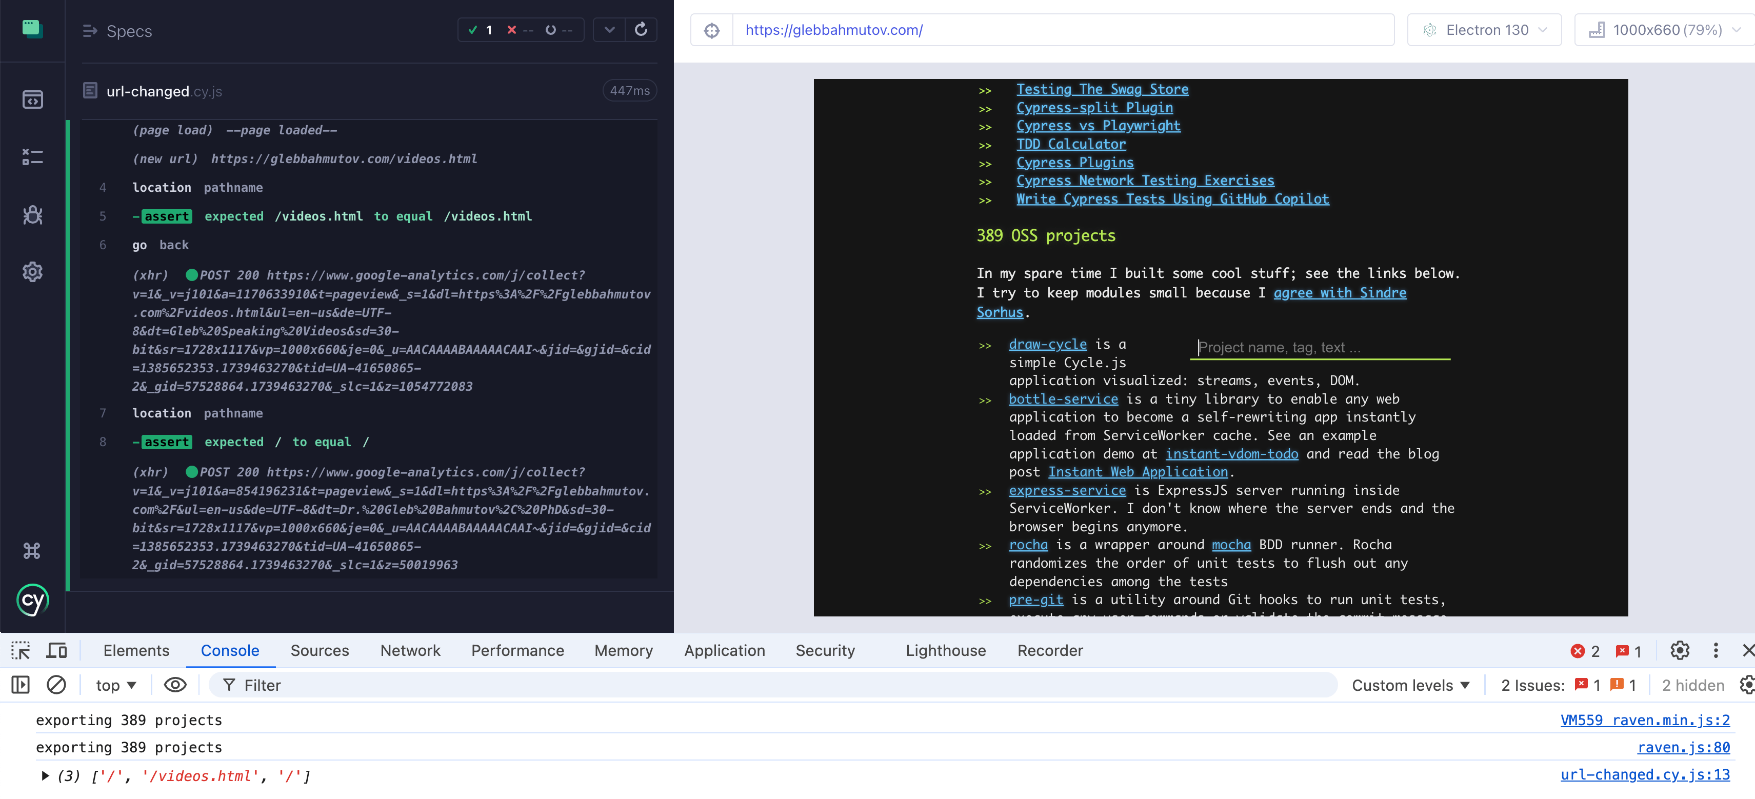Open url-changed.cy.js:13 source link
The width and height of the screenshot is (1755, 799).
(1645, 774)
